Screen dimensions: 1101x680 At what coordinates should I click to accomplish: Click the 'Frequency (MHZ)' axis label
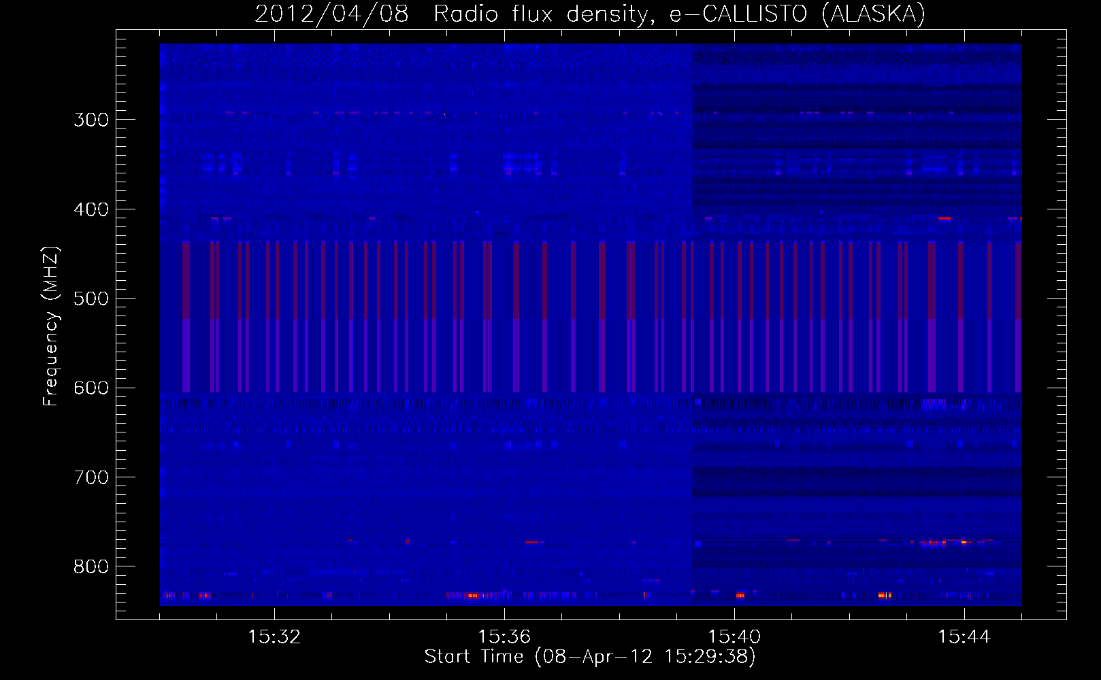click(x=51, y=326)
